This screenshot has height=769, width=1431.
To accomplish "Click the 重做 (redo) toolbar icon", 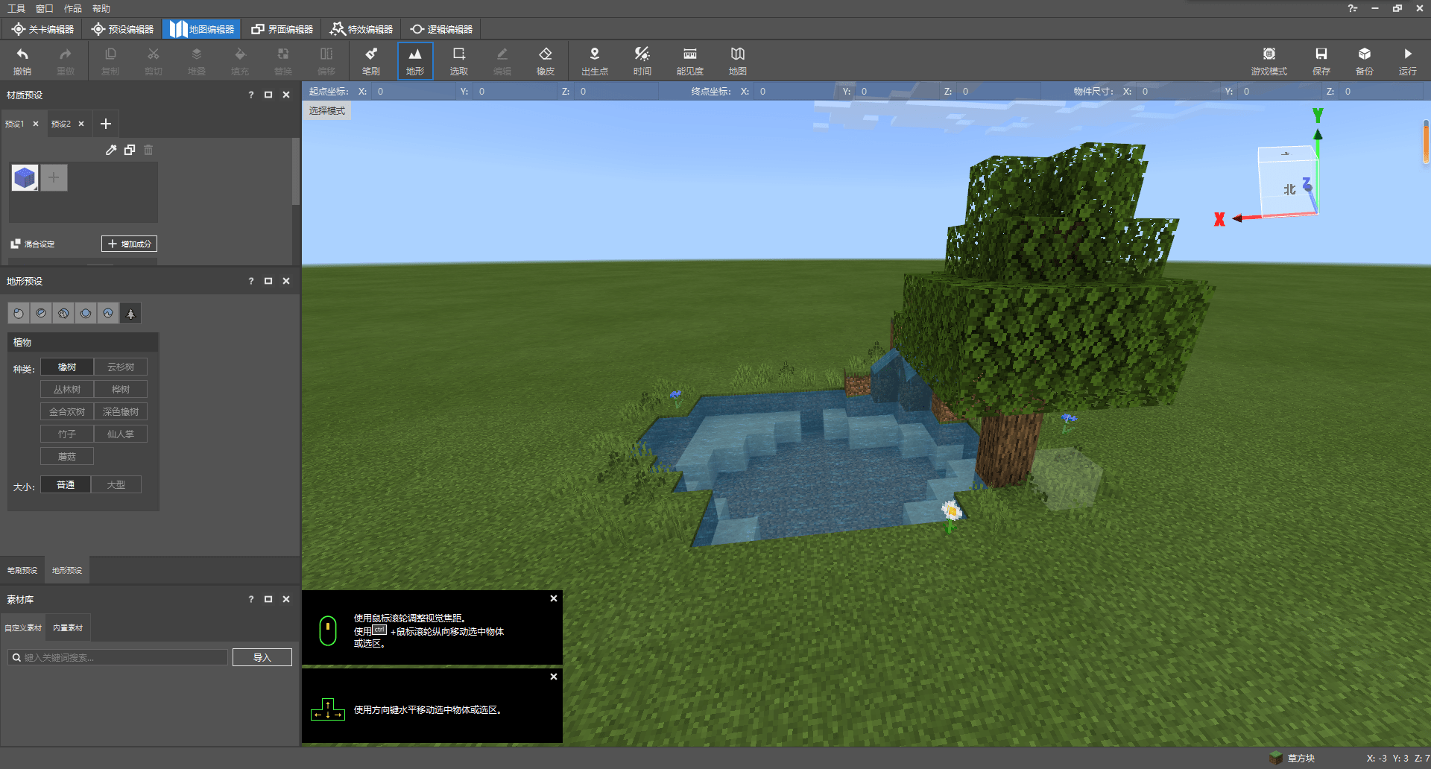I will tap(66, 60).
